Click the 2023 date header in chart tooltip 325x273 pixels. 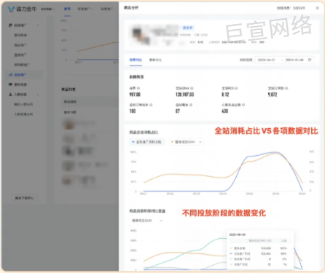coord(237,234)
